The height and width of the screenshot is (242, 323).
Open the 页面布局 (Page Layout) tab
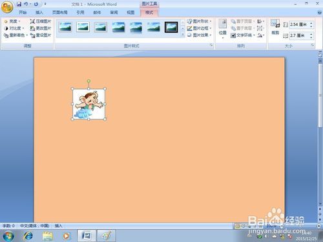(59, 12)
